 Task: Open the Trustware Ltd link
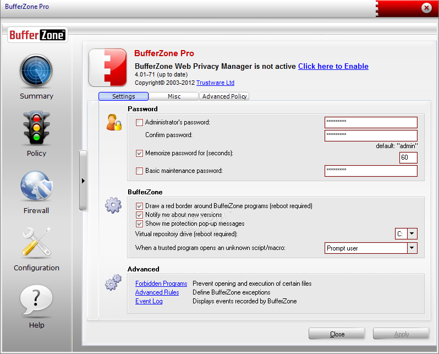(x=215, y=83)
